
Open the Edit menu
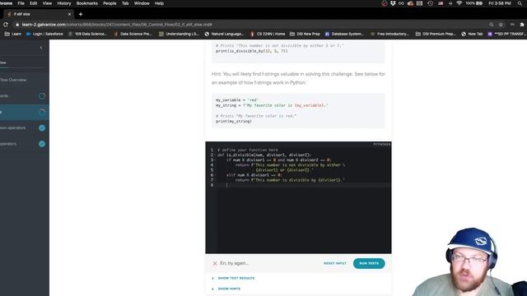[x=33, y=3]
